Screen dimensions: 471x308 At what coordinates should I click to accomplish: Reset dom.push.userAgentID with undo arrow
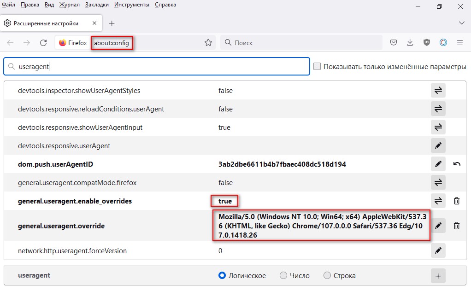pos(457,164)
